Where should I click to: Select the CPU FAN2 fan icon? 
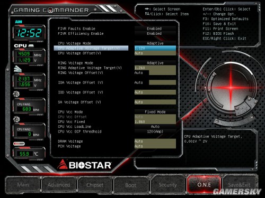click(16, 119)
